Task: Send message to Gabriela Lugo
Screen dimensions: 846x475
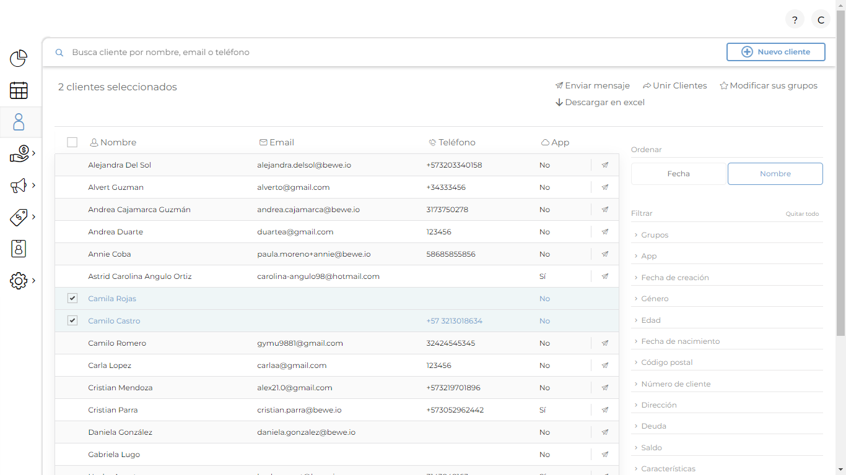Action: tap(605, 455)
